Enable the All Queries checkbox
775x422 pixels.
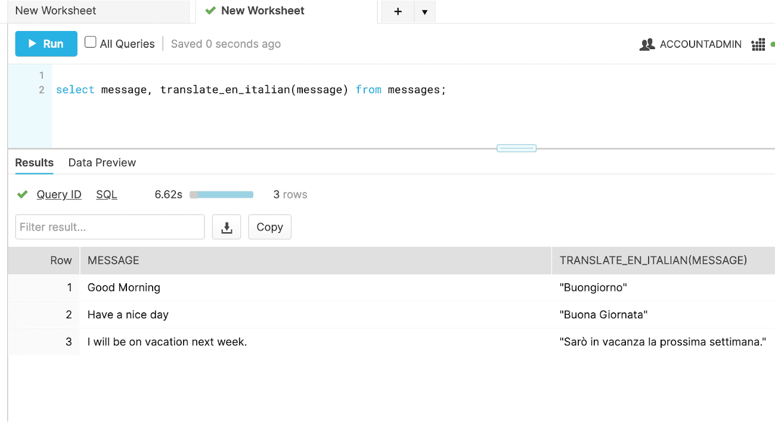tap(91, 42)
